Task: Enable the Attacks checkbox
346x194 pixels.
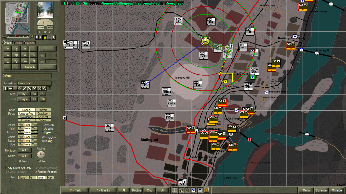Action: coord(43,129)
